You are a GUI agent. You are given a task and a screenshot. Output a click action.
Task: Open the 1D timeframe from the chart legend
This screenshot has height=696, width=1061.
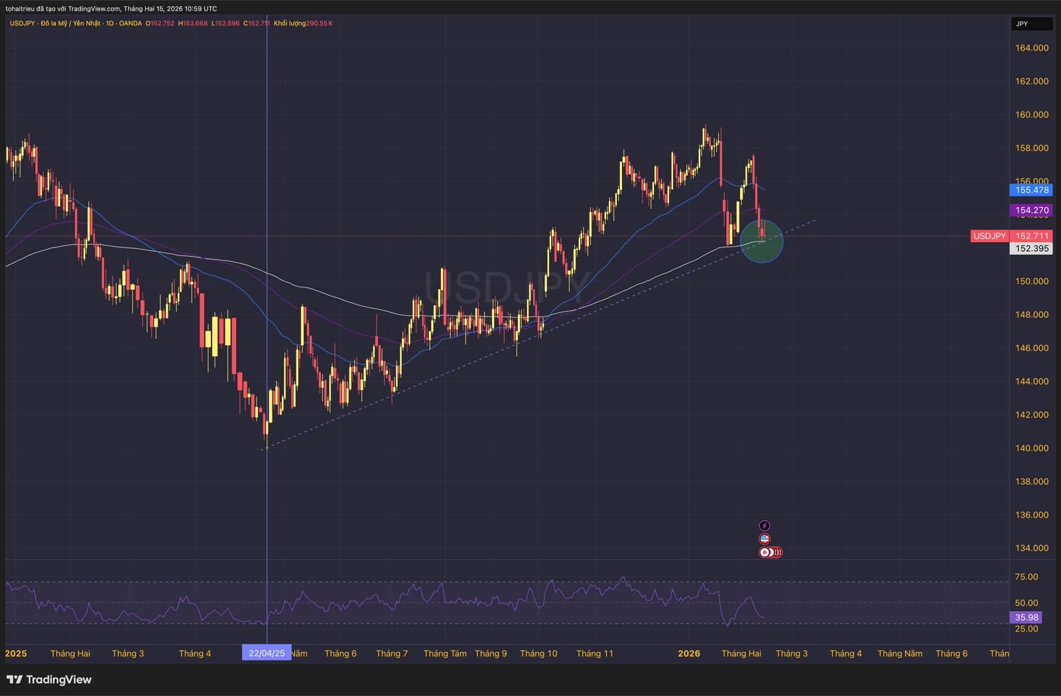coord(109,22)
